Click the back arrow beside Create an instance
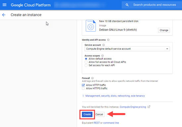Image resolution: width=182 pixels, height=127 pixels. point(4,15)
